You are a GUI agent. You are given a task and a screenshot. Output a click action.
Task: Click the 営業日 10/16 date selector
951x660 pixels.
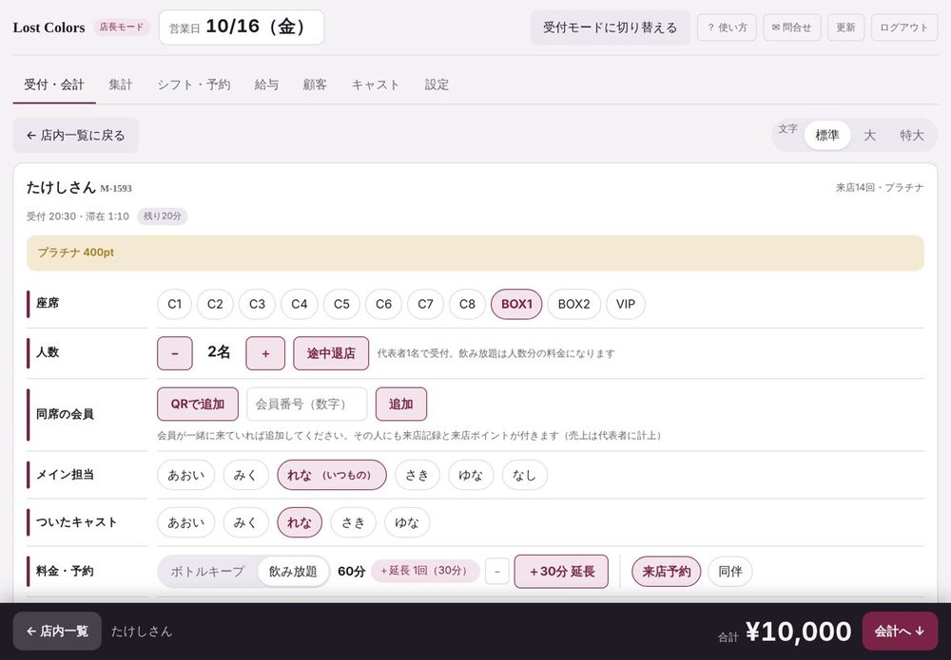tap(242, 28)
